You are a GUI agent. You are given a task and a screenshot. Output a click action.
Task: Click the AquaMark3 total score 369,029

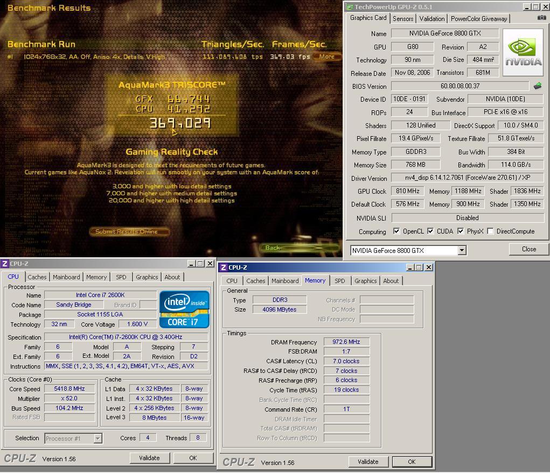click(x=180, y=123)
